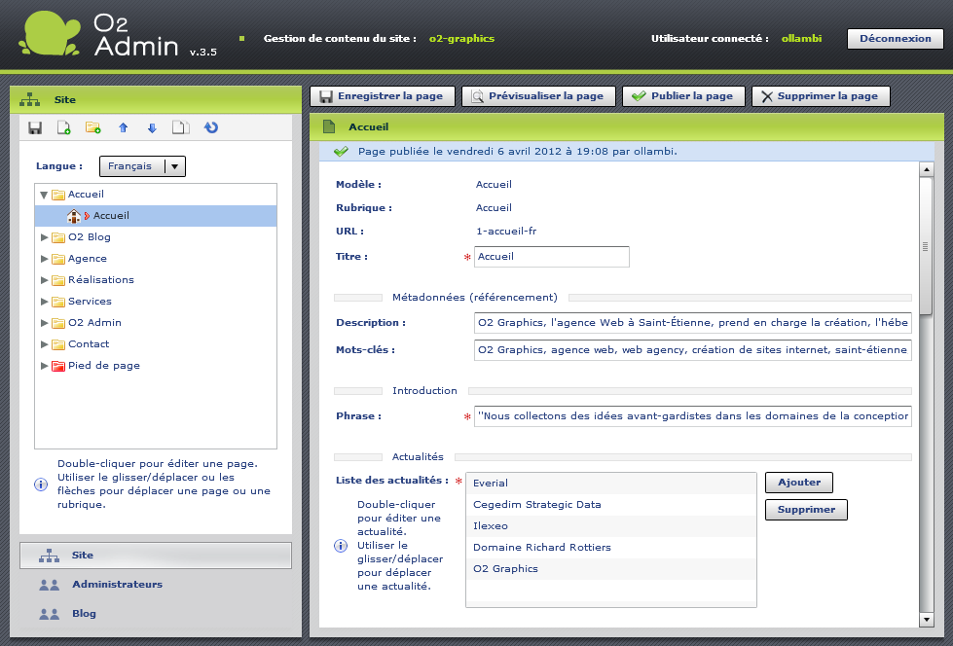
Task: Expand the O2 Admin folder arrow
Action: tap(44, 323)
